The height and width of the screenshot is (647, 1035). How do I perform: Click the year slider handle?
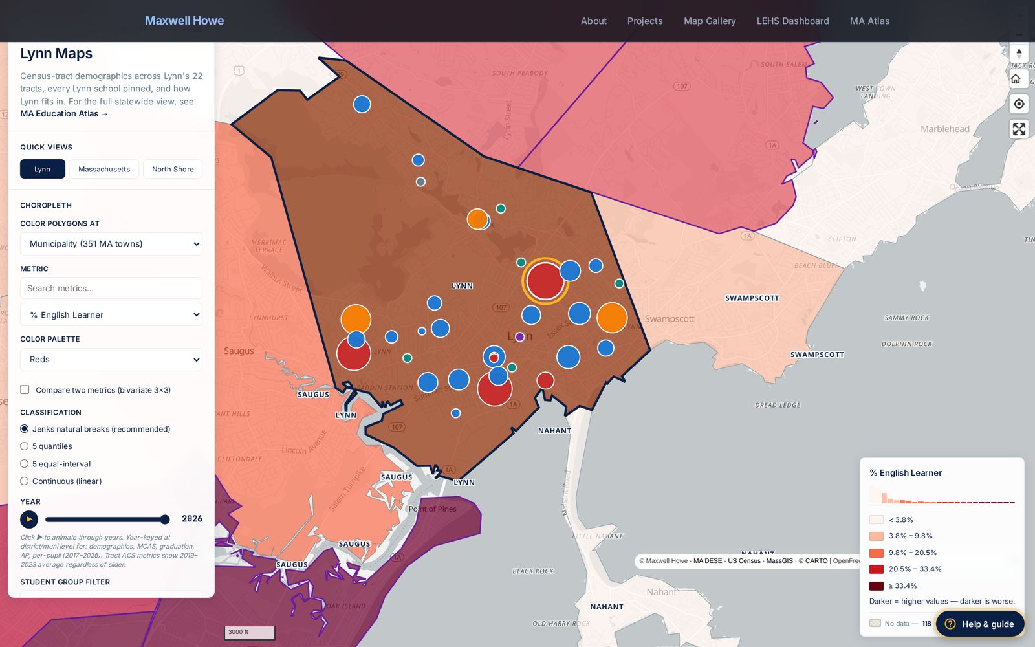click(x=165, y=520)
